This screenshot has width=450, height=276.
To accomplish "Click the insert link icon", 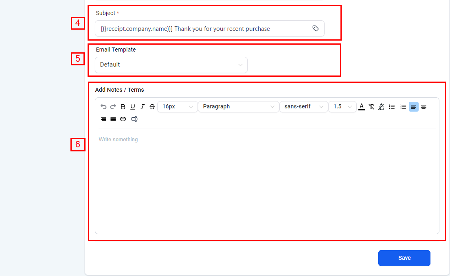I will point(123,119).
